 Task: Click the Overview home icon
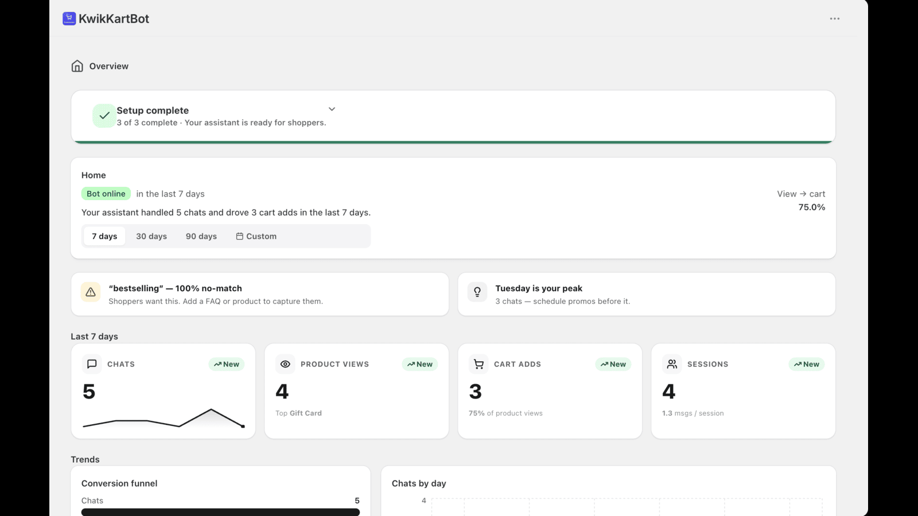tap(77, 66)
